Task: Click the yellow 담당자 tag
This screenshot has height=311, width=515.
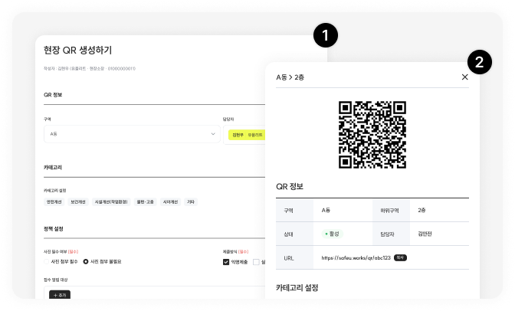Action: [x=247, y=135]
